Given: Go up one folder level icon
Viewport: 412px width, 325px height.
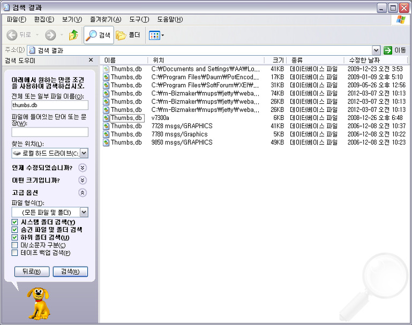Looking at the screenshot, I should 73,35.
